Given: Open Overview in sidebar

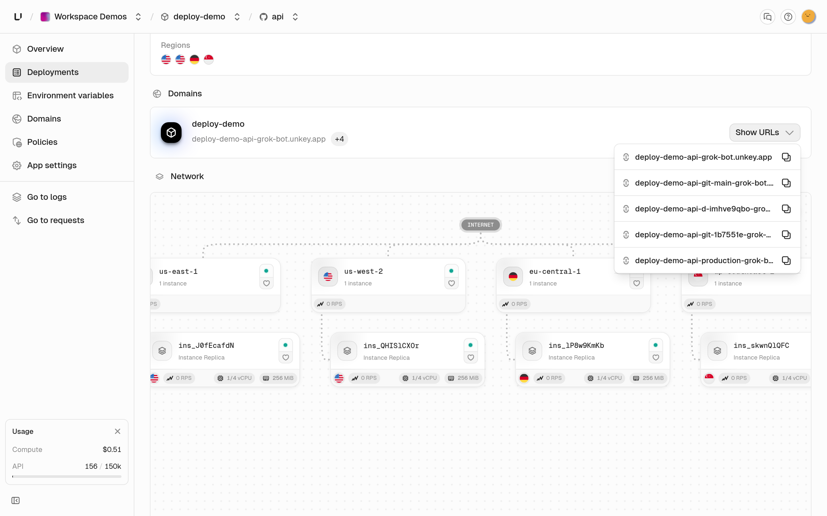Looking at the screenshot, I should tap(67, 49).
